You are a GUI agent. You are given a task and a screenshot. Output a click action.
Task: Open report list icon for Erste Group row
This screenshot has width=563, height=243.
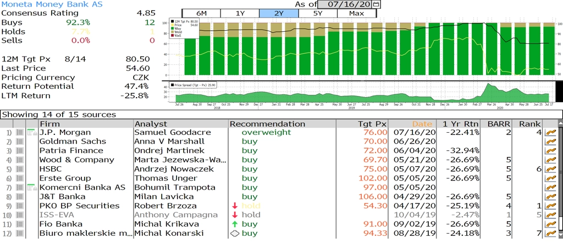[x=20, y=178]
